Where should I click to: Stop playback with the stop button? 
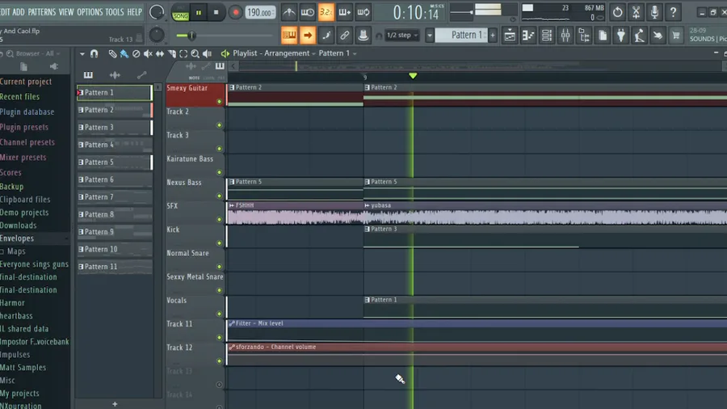coord(216,12)
